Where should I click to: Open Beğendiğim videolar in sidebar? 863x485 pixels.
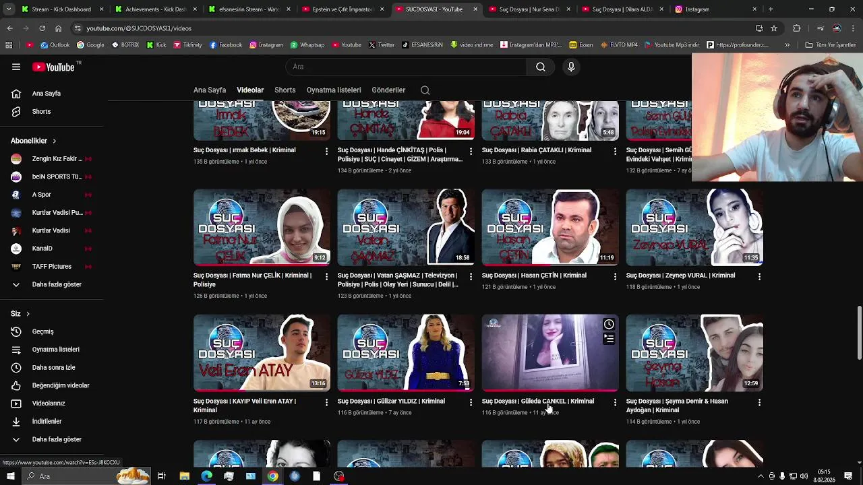coord(51,385)
